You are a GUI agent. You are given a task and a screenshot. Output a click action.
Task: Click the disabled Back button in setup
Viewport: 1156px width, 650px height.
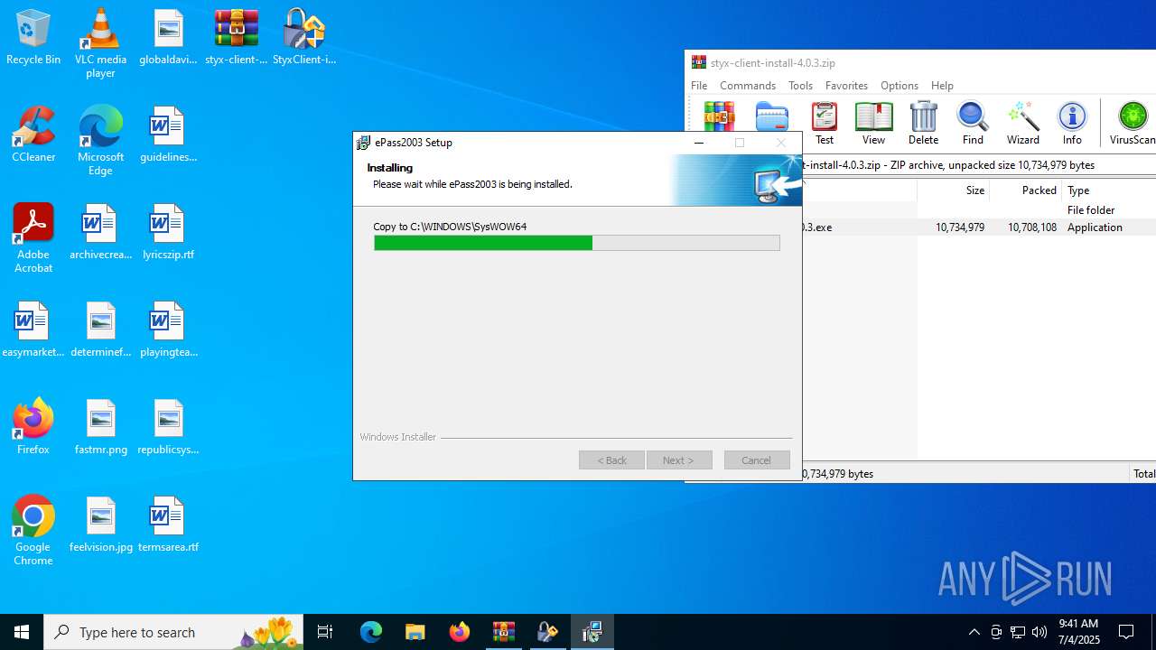point(611,460)
